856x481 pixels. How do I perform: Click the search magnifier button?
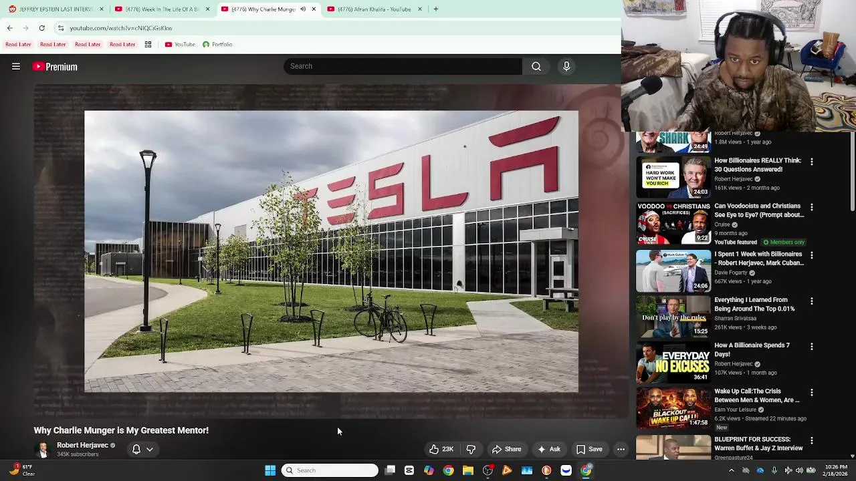click(x=536, y=66)
